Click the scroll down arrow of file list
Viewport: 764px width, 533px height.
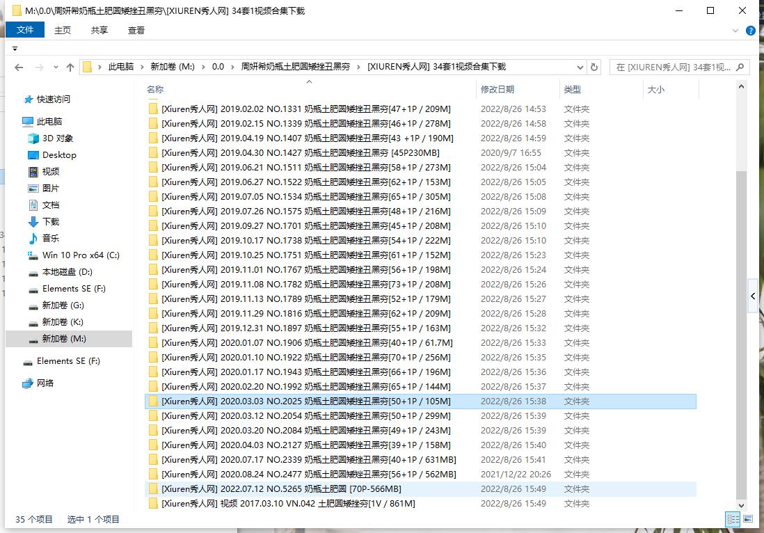[741, 506]
